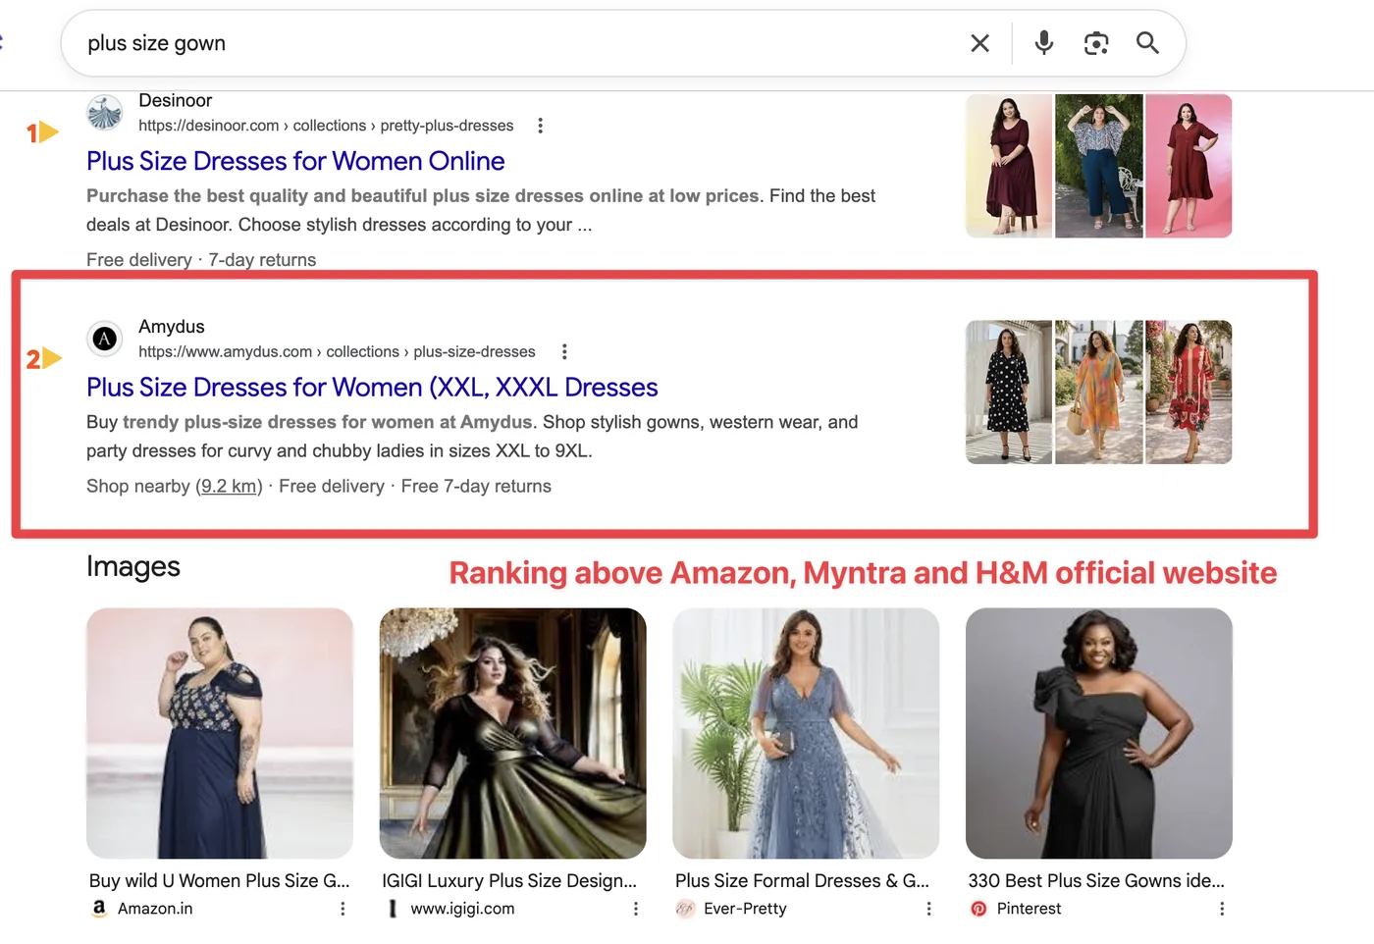Click the www.igigi.com favicon icon
The width and height of the screenshot is (1374, 944).
click(x=393, y=909)
